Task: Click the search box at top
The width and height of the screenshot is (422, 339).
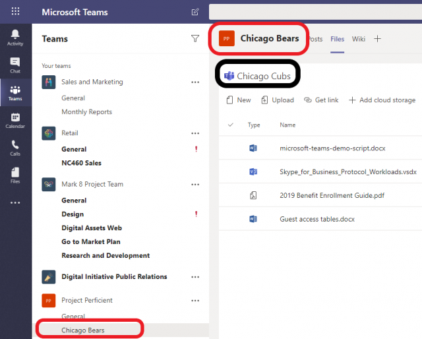Action: point(315,12)
